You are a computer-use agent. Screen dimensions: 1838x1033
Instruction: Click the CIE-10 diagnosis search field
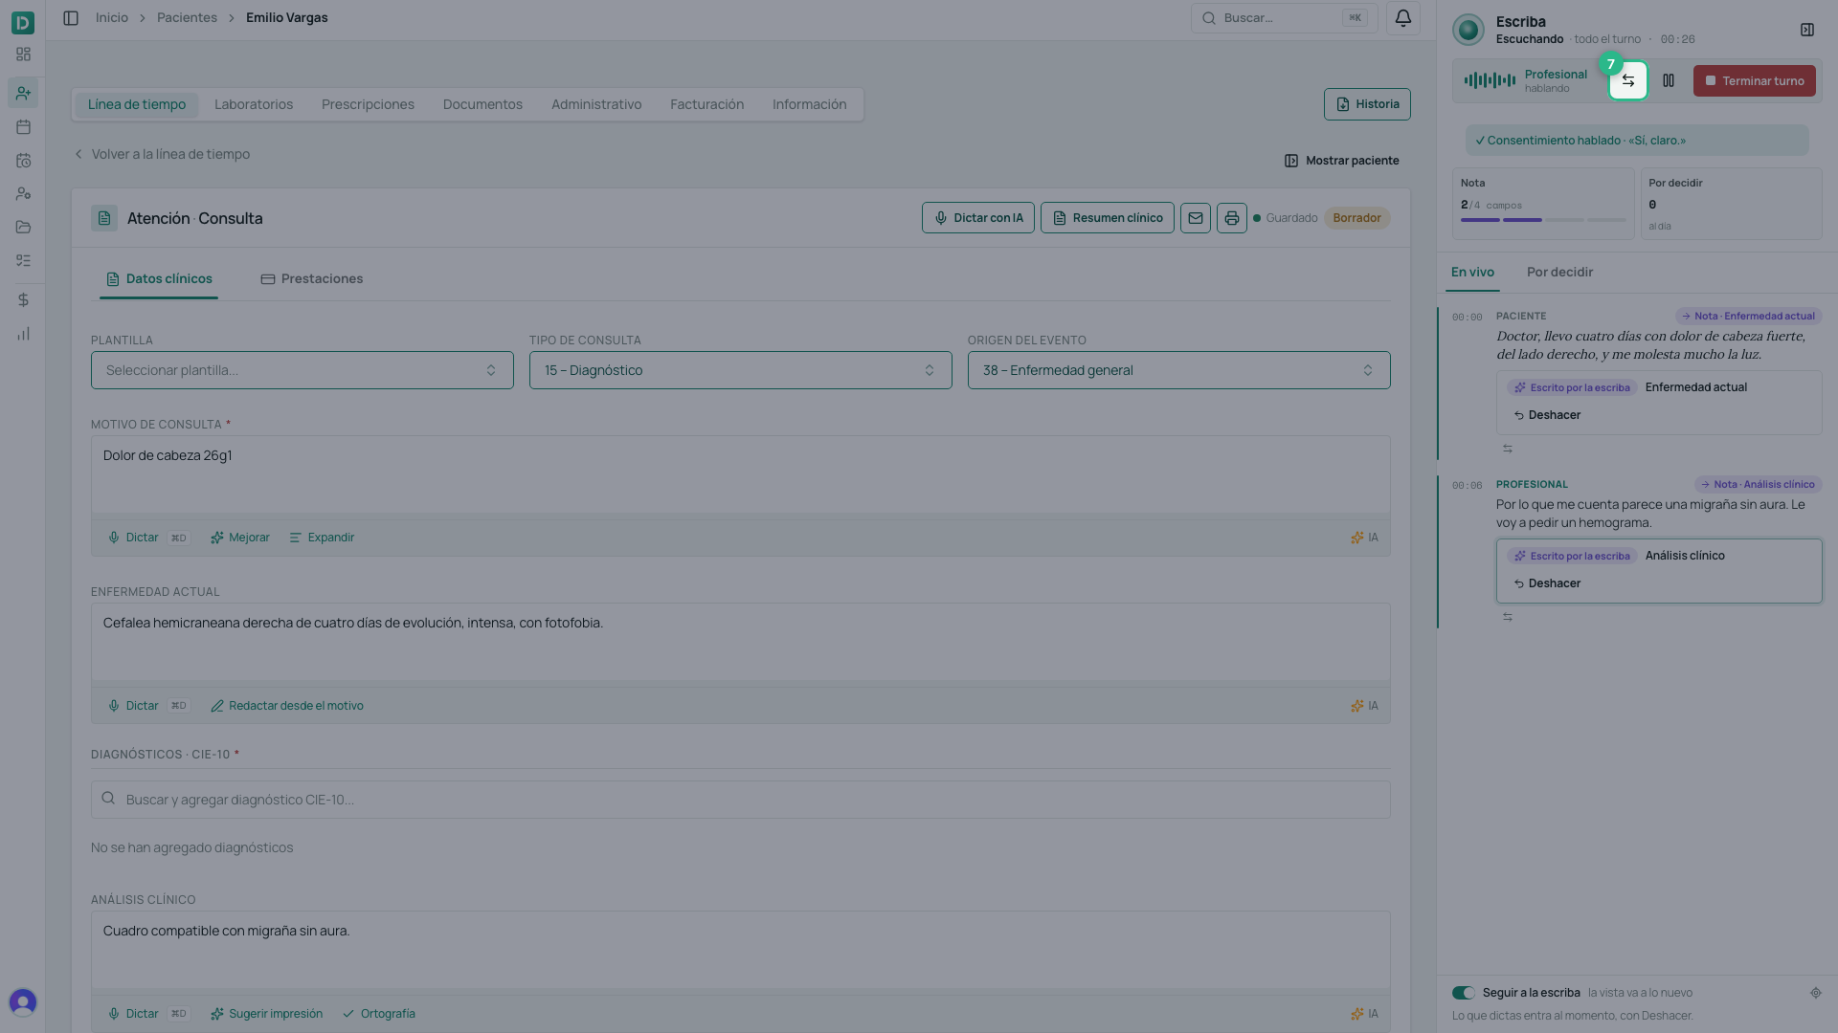[x=741, y=800]
